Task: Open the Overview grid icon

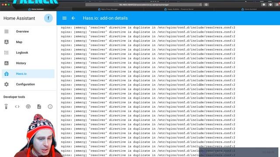Action: point(7,31)
